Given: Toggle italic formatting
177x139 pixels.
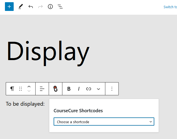Looking at the screenshot, I should pyautogui.click(x=79, y=89).
